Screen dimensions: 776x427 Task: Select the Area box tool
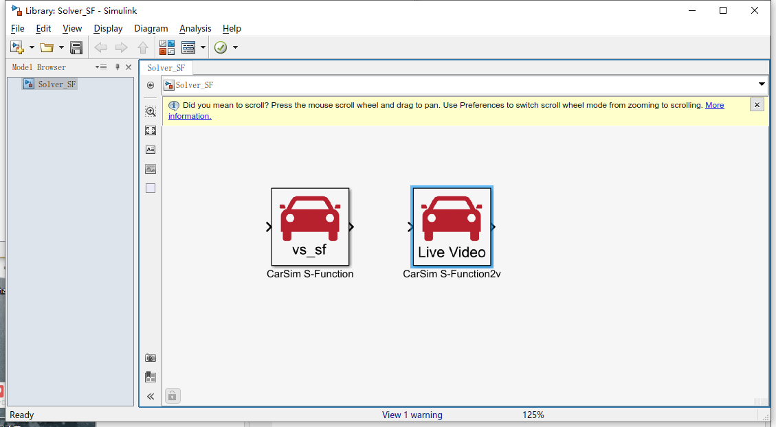(x=151, y=188)
